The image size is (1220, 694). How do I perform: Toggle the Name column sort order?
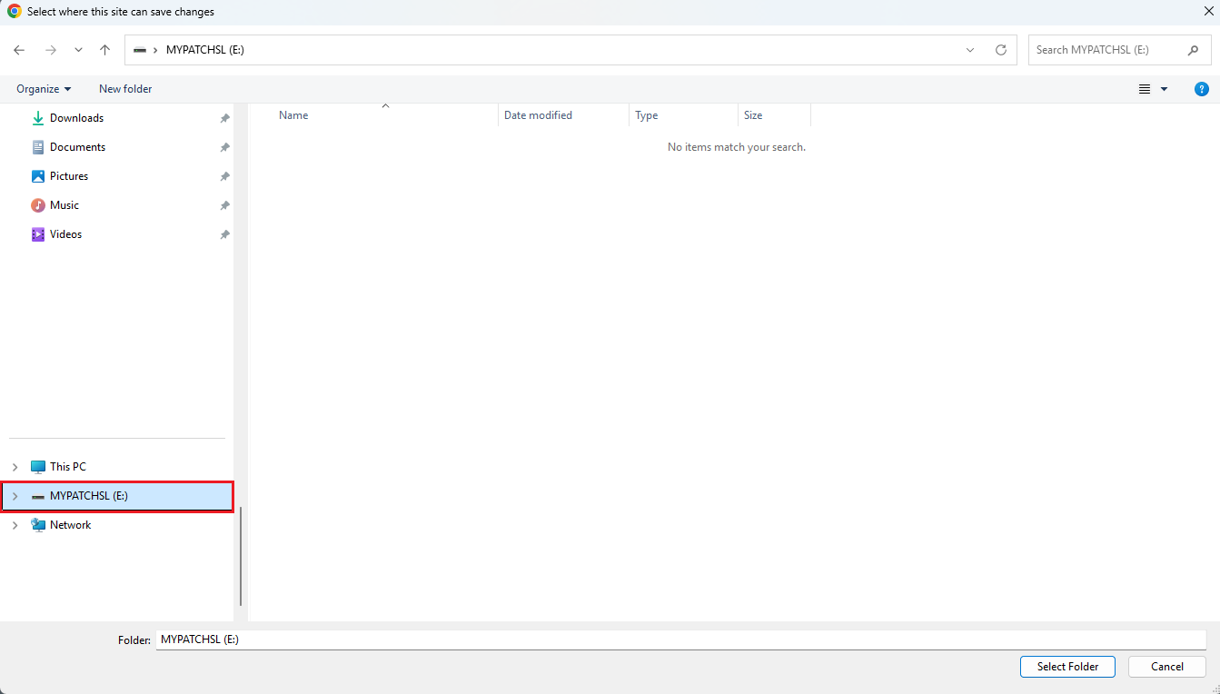tap(293, 114)
